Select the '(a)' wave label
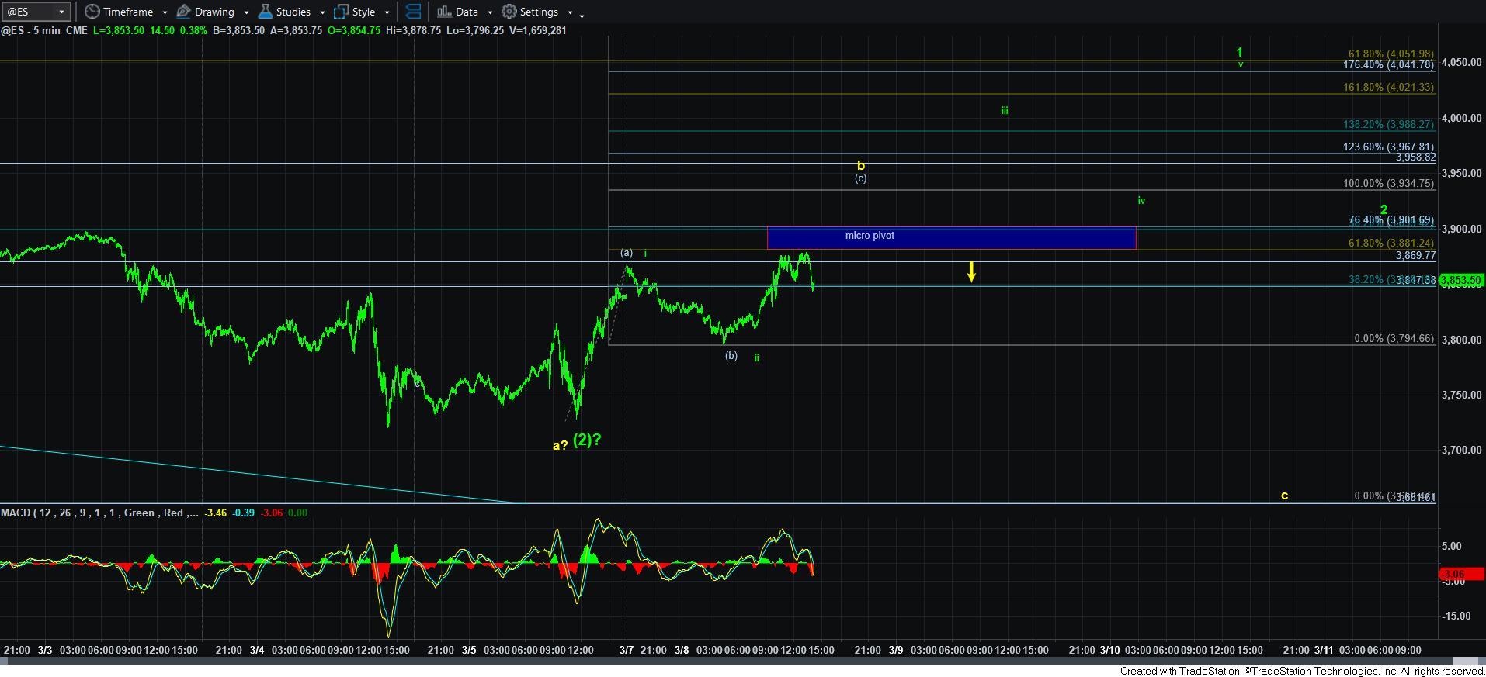Viewport: 1486px width, 677px height. [x=627, y=253]
